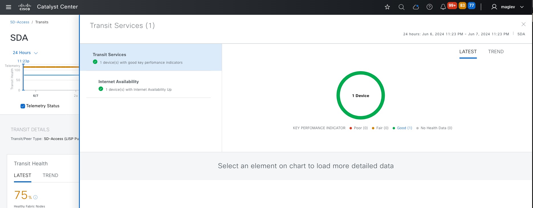This screenshot has height=208, width=533.
Task: Click the info icon beside 75%
Action: (x=36, y=197)
